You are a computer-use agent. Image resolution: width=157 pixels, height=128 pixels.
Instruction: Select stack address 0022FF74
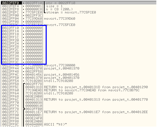(x=10, y=106)
